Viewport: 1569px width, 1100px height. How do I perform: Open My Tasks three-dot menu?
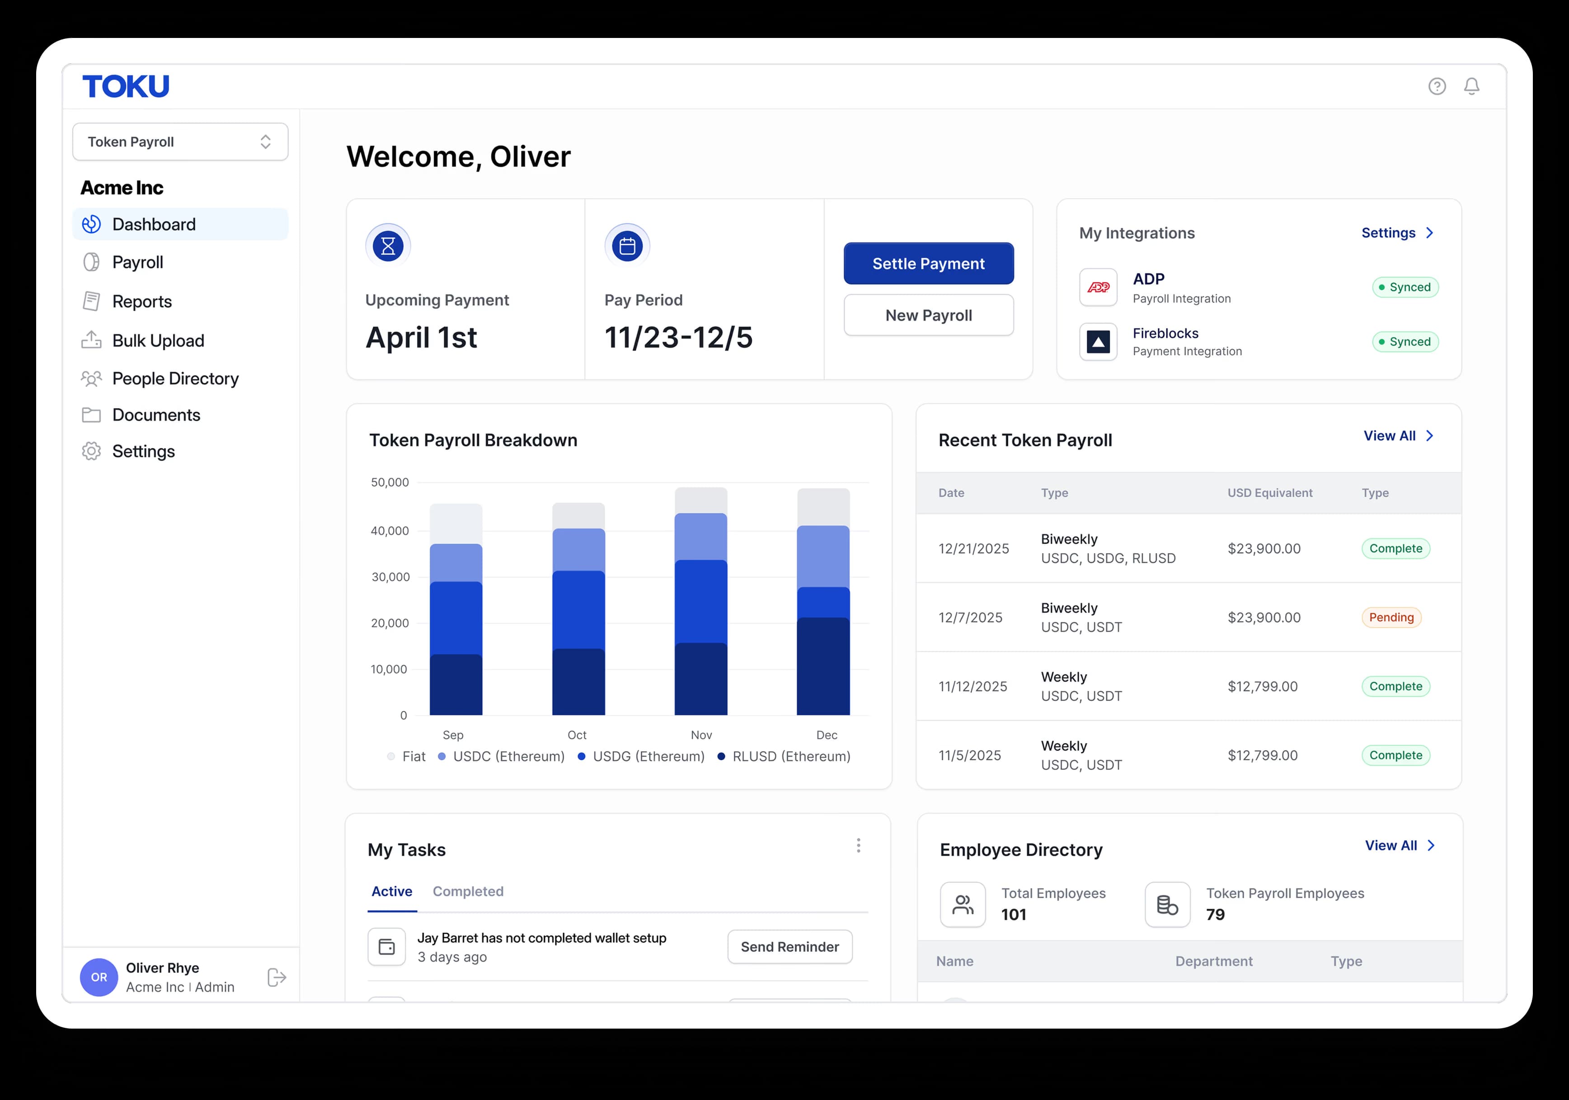(858, 846)
